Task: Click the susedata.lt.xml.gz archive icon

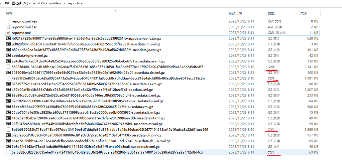Action: 8,113
